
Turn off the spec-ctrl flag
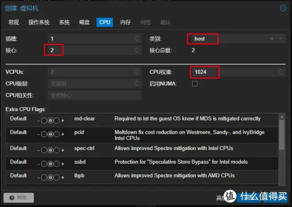[x=44, y=150]
